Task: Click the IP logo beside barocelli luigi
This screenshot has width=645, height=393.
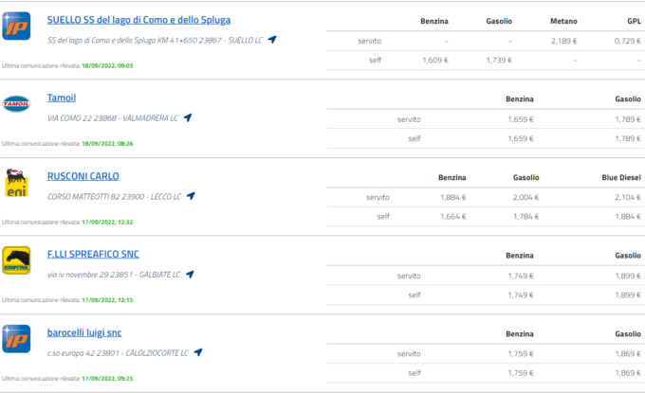Action: pyautogui.click(x=17, y=338)
